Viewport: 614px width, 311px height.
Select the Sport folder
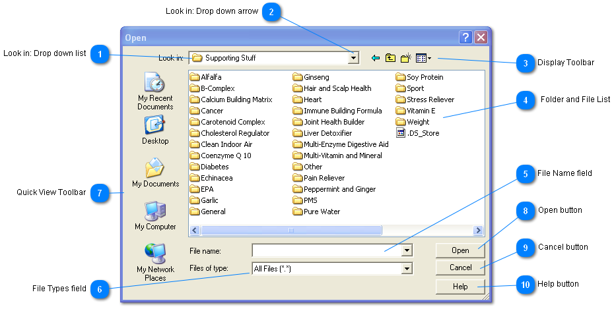pyautogui.click(x=410, y=88)
